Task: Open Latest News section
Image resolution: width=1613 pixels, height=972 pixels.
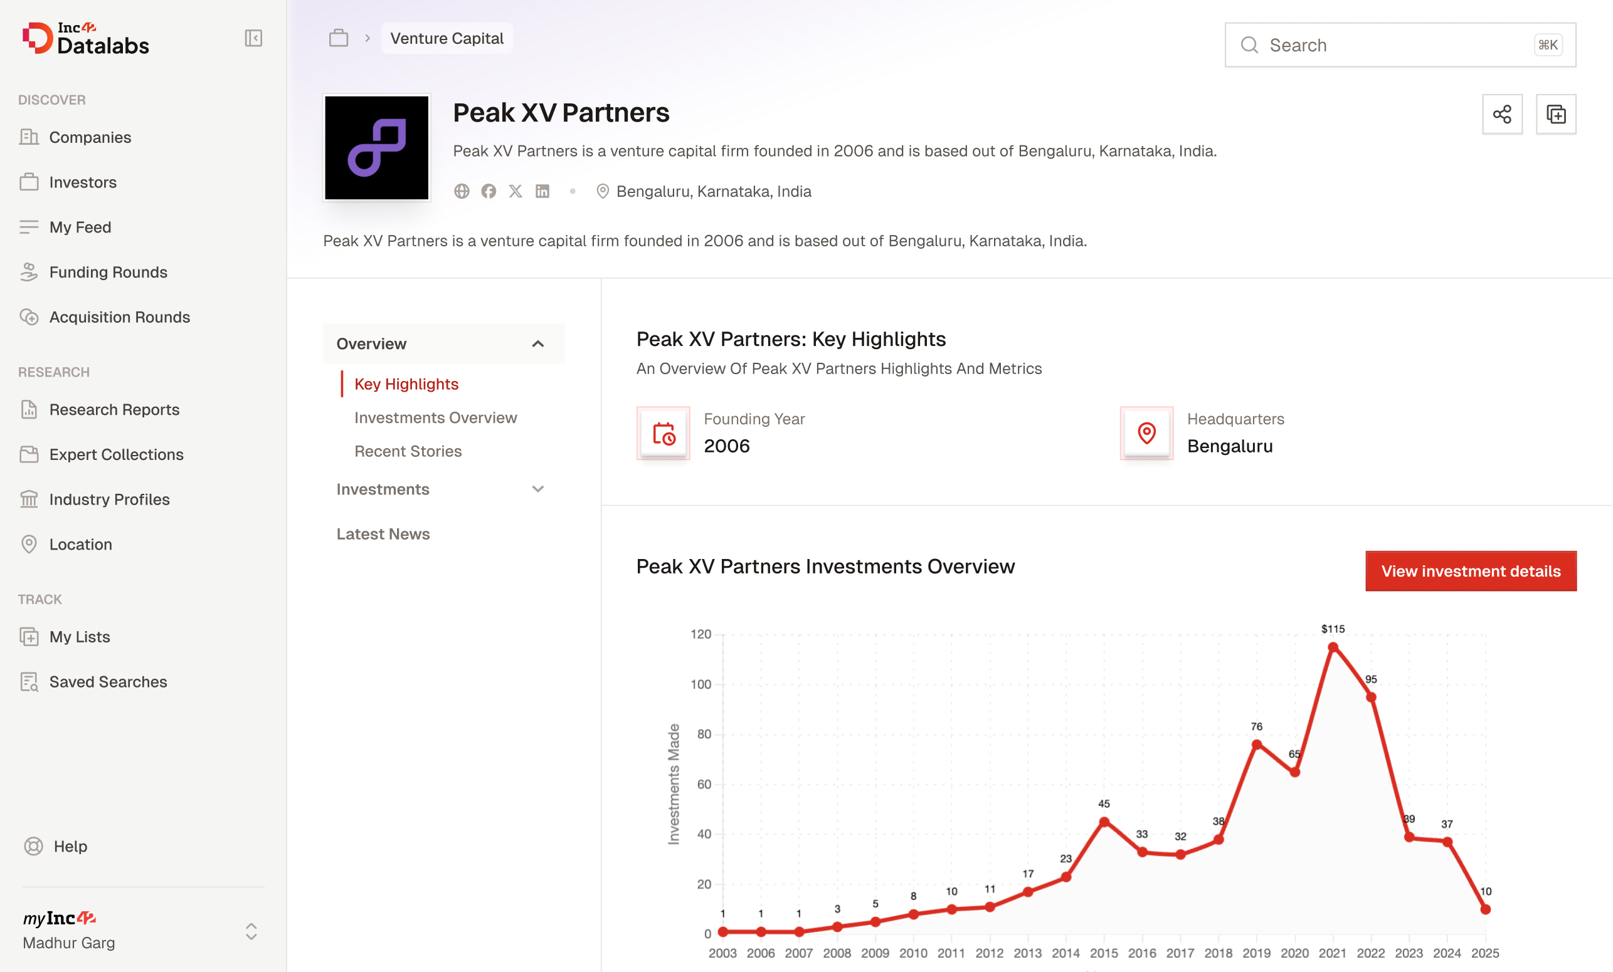Action: click(x=383, y=534)
